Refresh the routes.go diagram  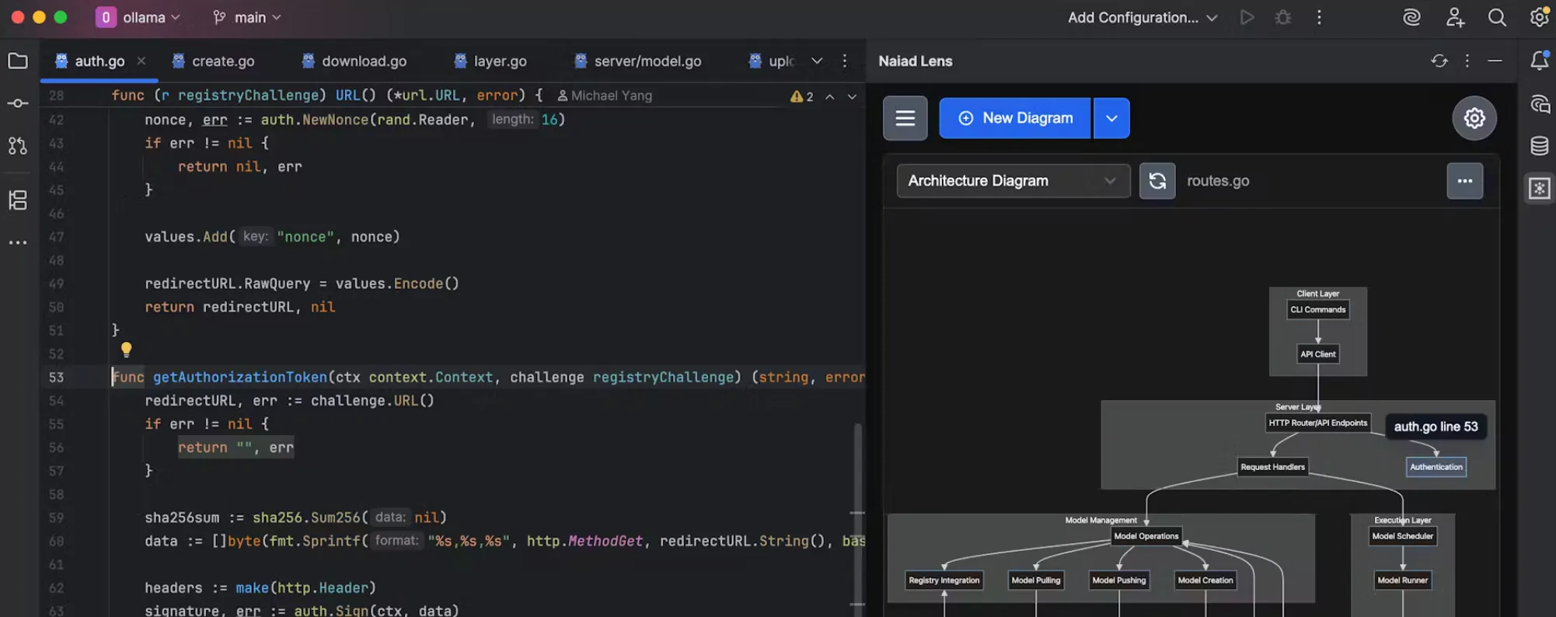coord(1157,181)
